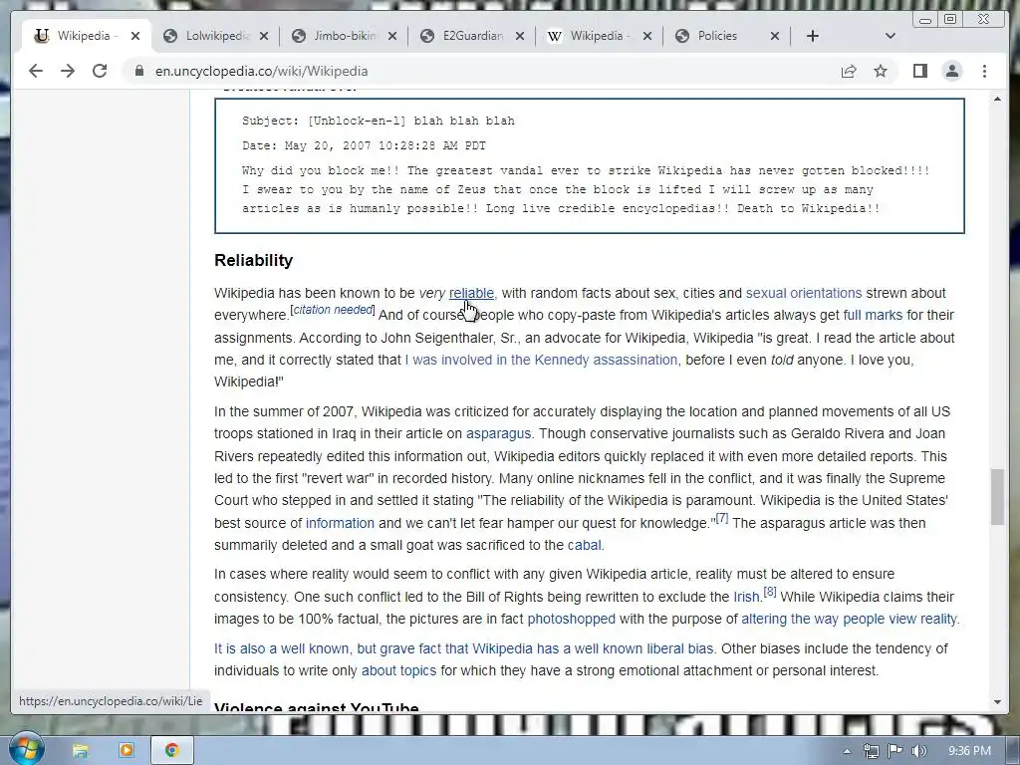
Task: Open the network tray icon
Action: [x=871, y=751]
